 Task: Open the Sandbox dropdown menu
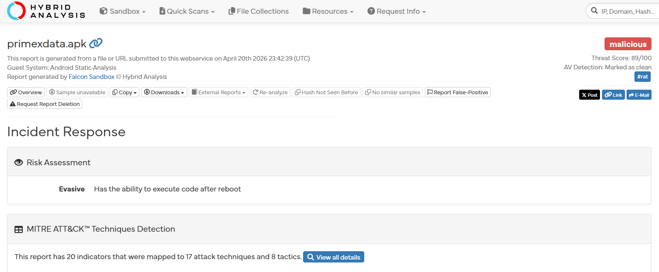123,11
